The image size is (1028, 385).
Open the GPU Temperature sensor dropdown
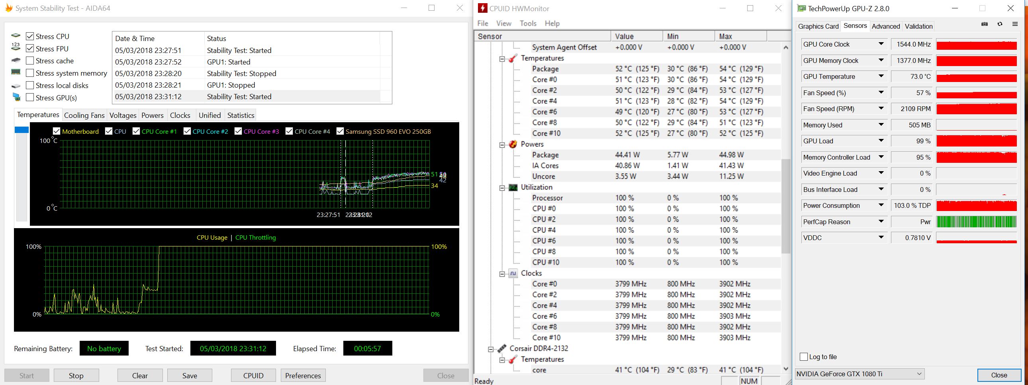point(881,76)
